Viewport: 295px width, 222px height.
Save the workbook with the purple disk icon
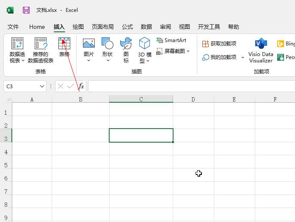[26, 10]
